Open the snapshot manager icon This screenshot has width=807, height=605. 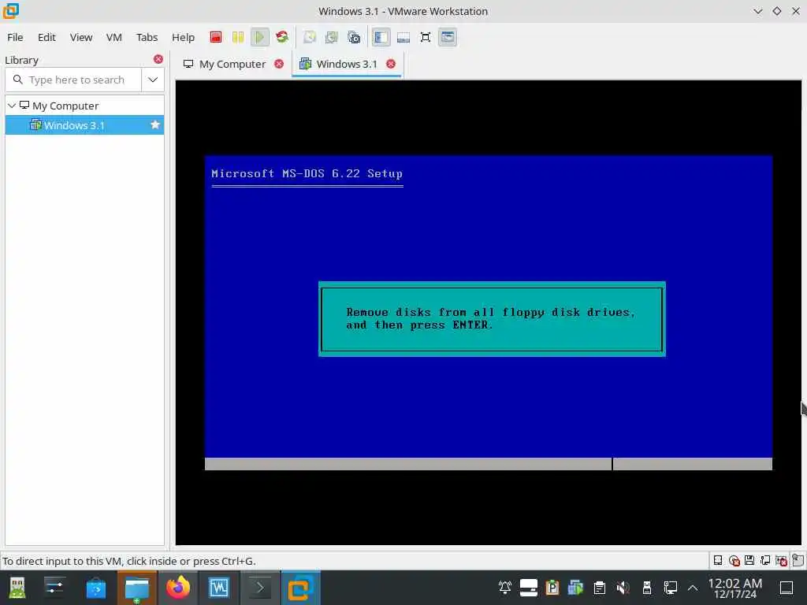pos(354,37)
